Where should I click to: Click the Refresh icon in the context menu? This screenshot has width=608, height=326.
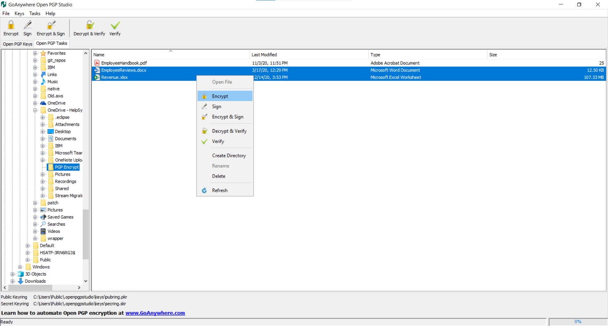204,190
